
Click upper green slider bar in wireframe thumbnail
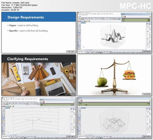click(x=114, y=104)
